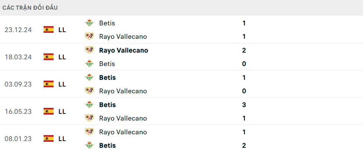This screenshot has height=150, width=363.
Task: Open Rayo Vallecano team link, 18.03.24 match
Action: [123, 50]
